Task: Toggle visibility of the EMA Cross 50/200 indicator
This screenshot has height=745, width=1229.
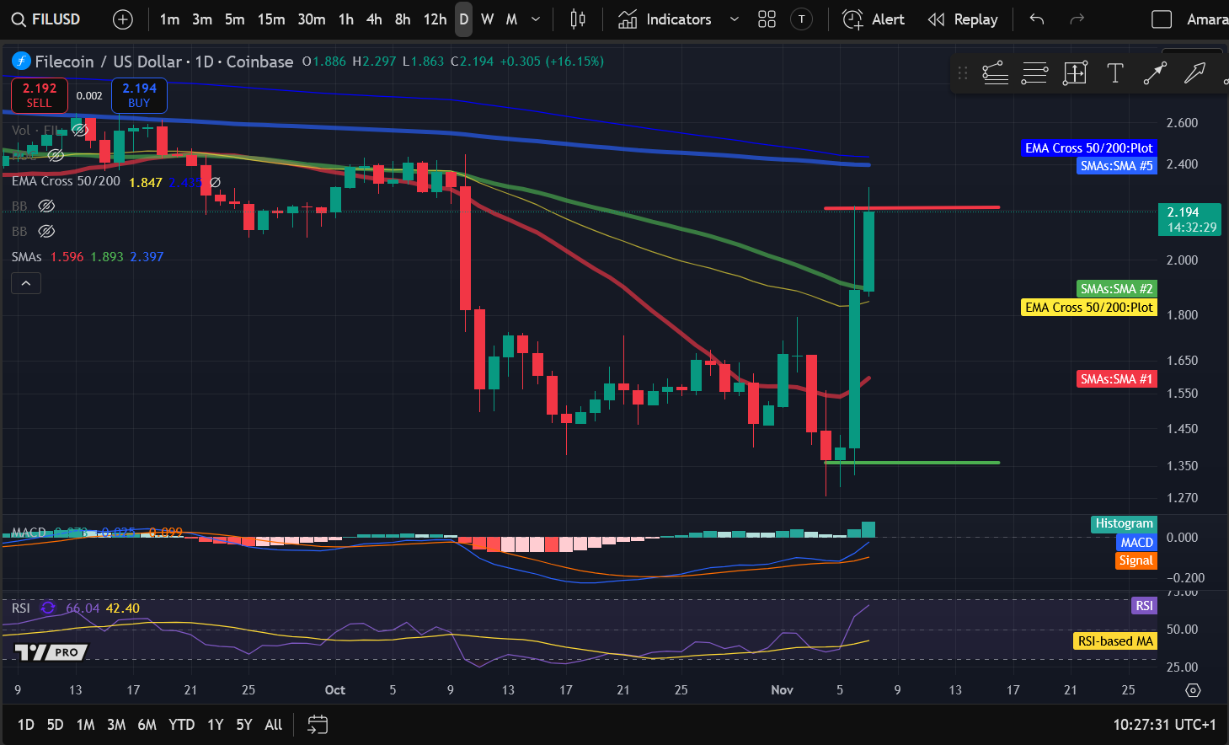Action: [x=213, y=180]
